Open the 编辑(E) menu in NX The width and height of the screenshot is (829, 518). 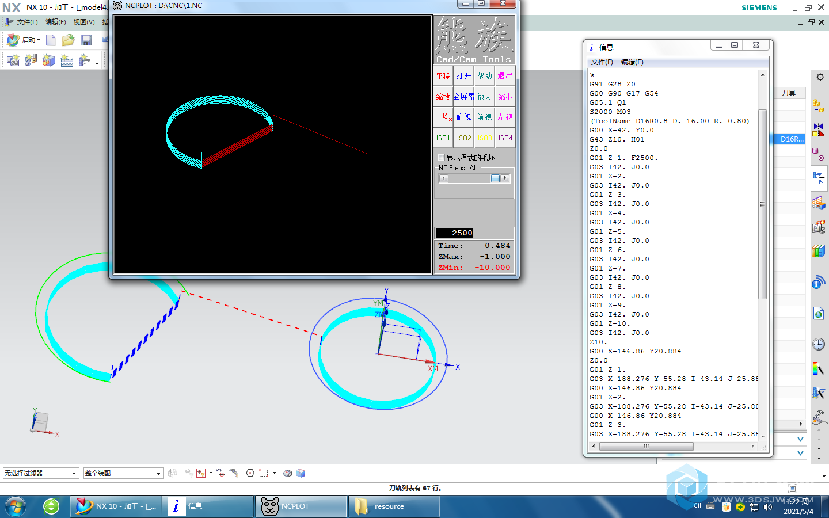tap(56, 22)
